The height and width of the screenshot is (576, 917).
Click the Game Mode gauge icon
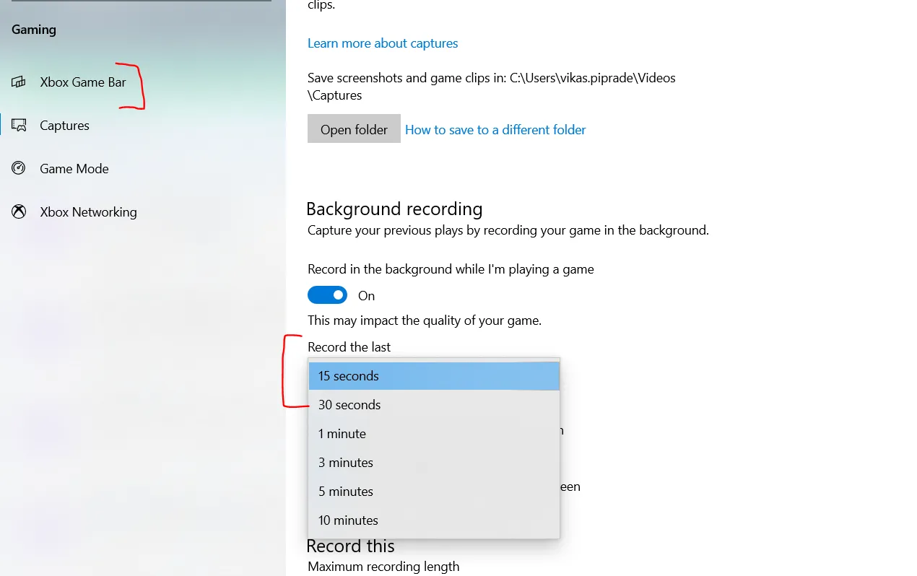coord(19,168)
